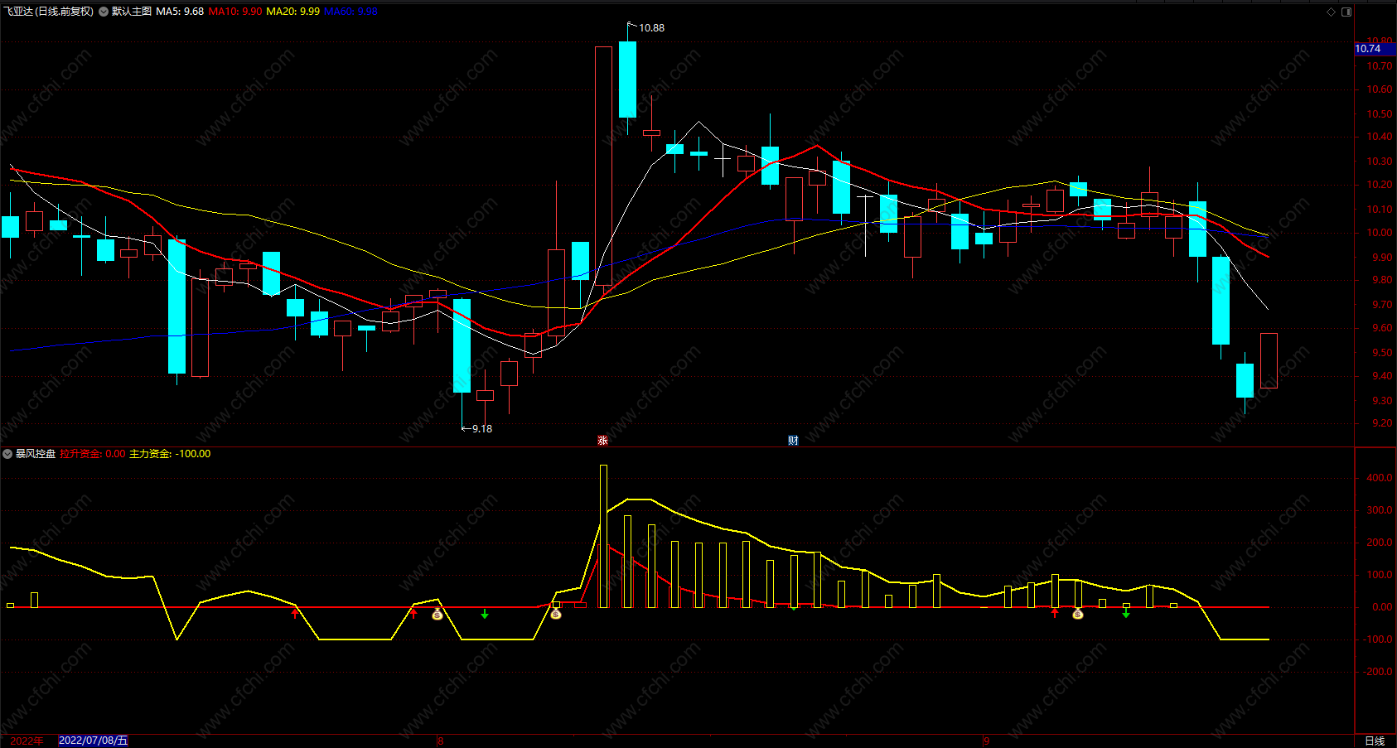Screen dimensions: 1397x748
Task: Click the 拉升资金: 0.00 readout
Action: 93,454
